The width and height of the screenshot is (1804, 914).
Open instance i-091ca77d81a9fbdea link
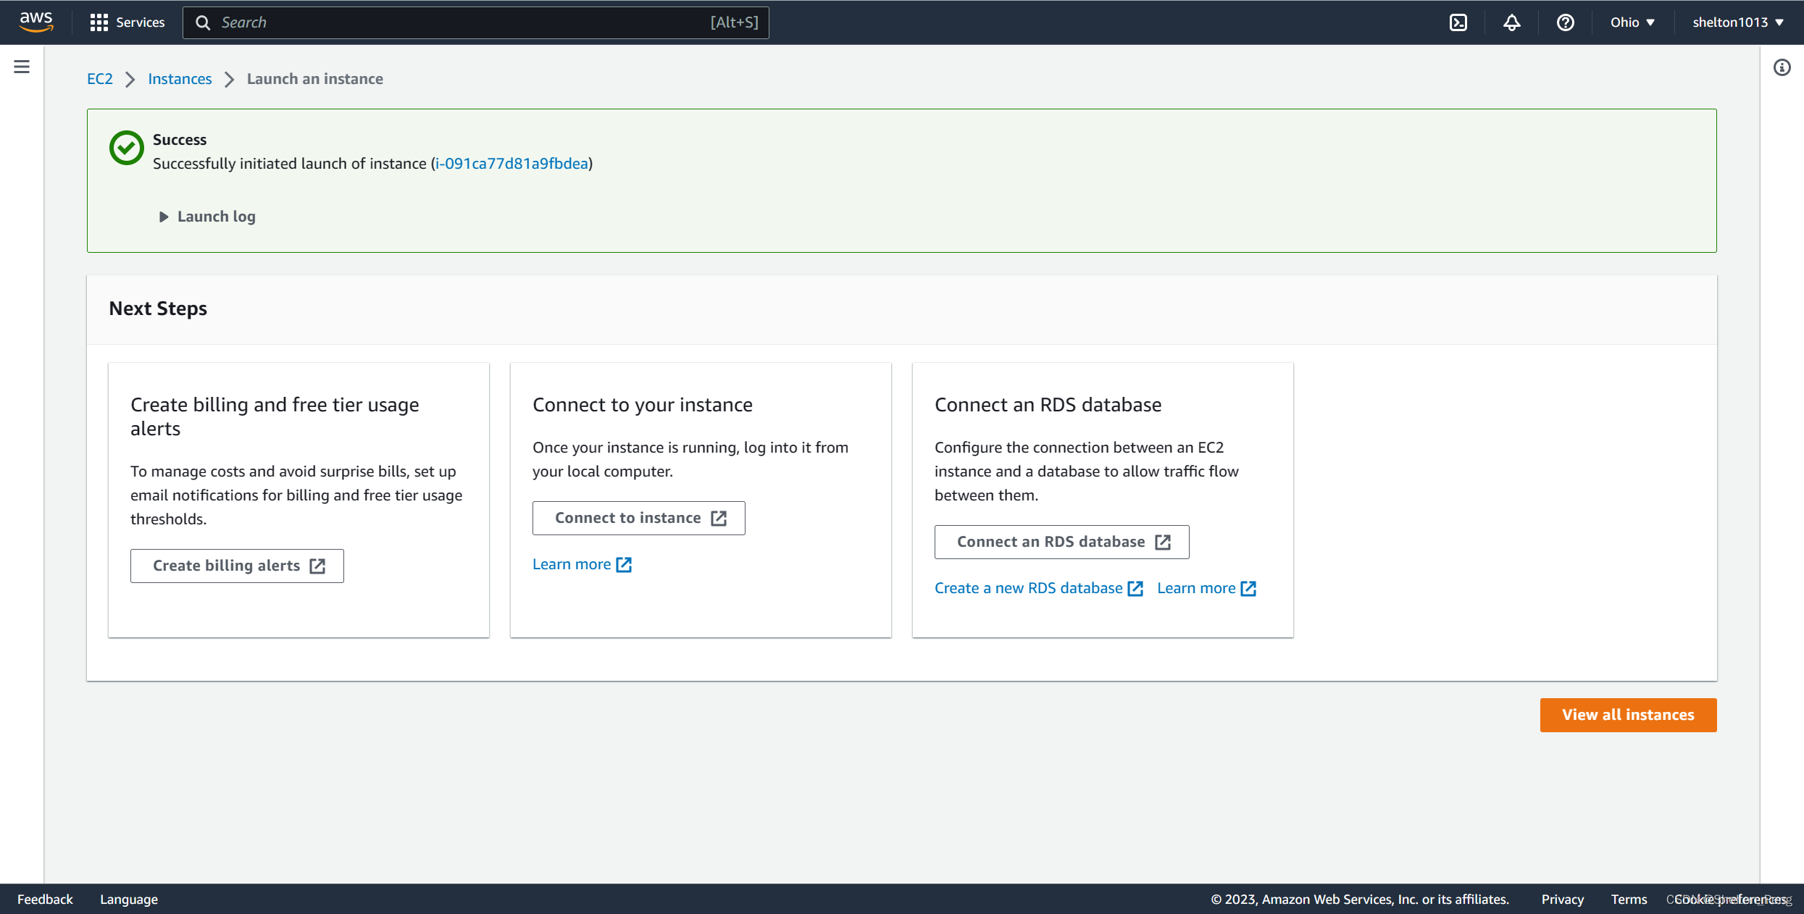(x=511, y=164)
